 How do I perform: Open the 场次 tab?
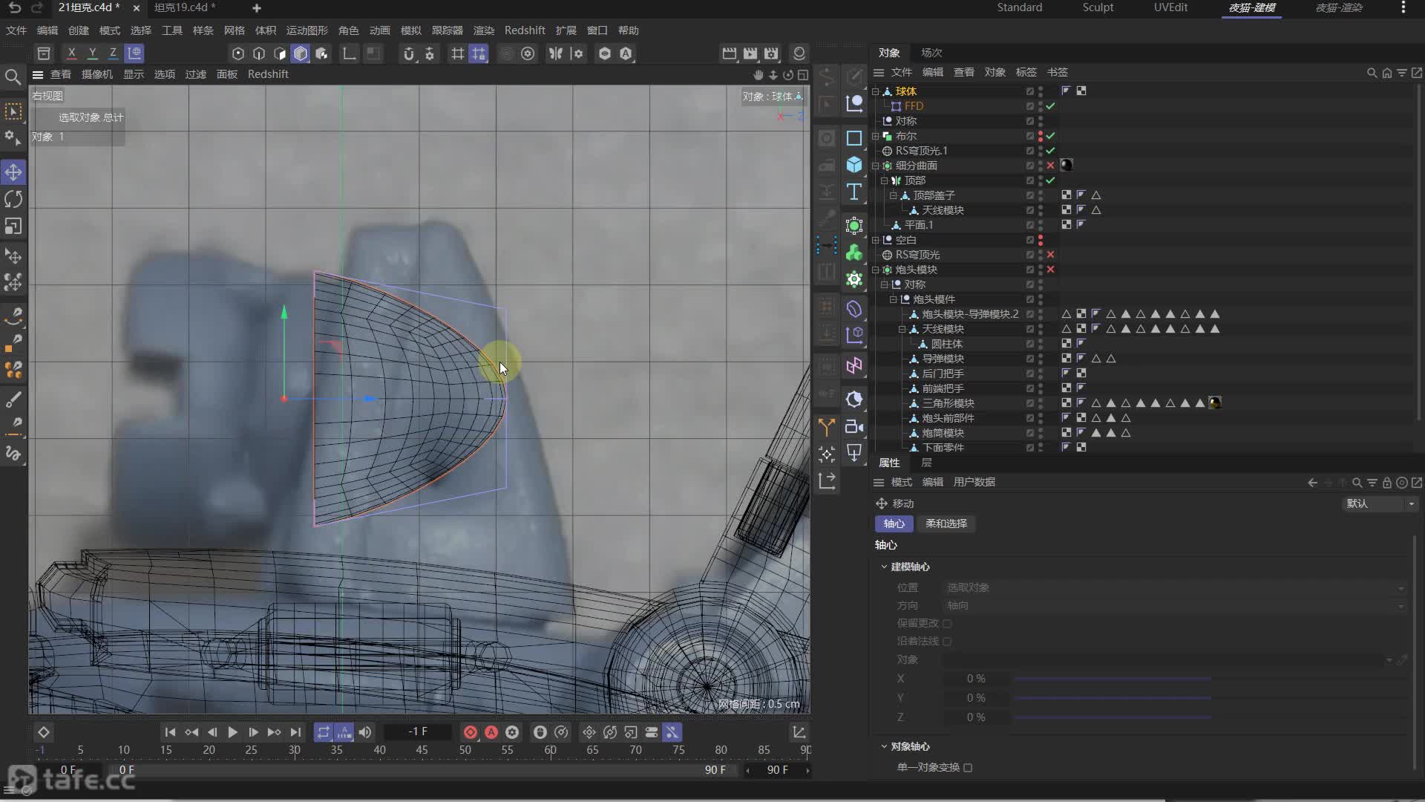931,53
